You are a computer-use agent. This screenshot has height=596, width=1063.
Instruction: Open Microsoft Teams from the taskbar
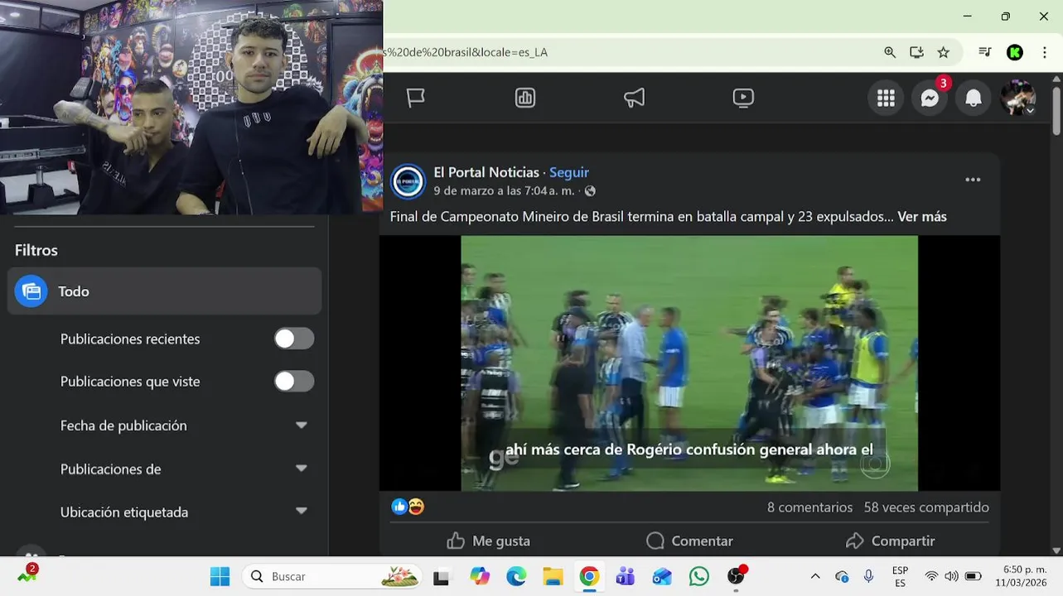click(x=626, y=576)
